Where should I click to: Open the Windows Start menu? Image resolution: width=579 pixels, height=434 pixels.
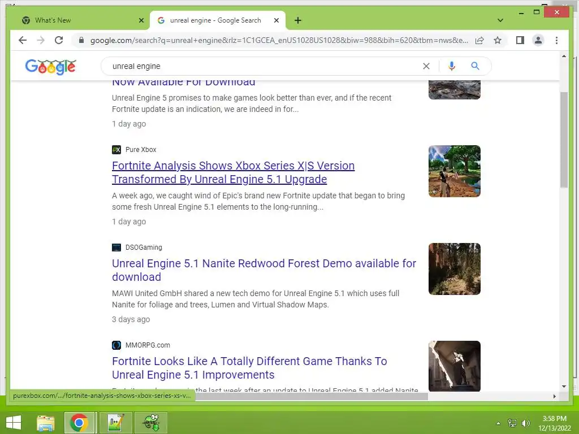click(14, 423)
